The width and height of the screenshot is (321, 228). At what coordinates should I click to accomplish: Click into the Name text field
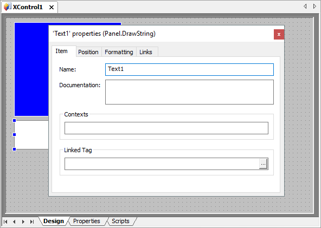pyautogui.click(x=189, y=69)
